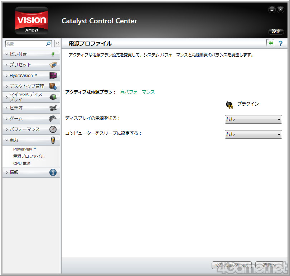290x276 pixels.
Task: Pin this page with green pin icon
Action: 270,43
